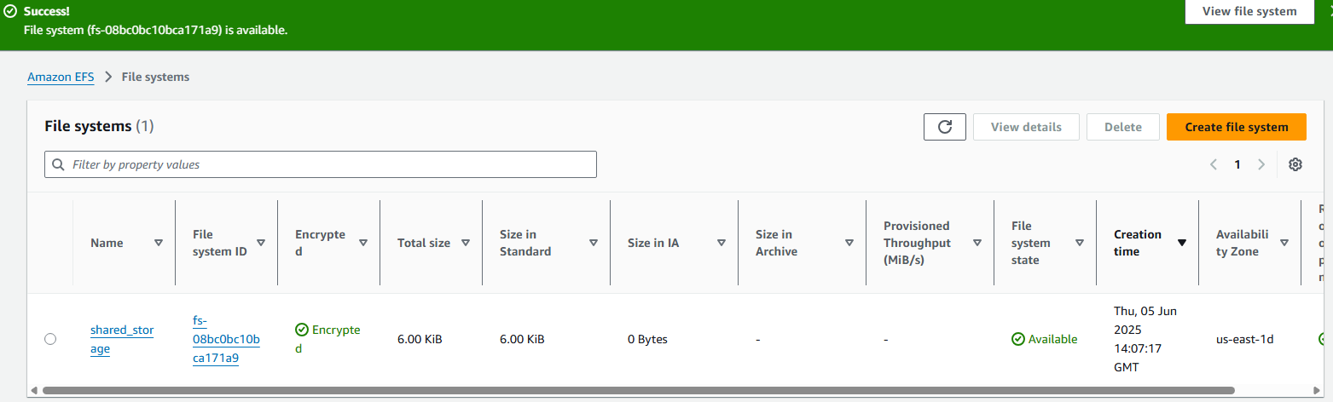Screen dimensions: 1333x402
Task: Click breadcrumb separator chevron after Amazon EFS
Action: [x=108, y=77]
